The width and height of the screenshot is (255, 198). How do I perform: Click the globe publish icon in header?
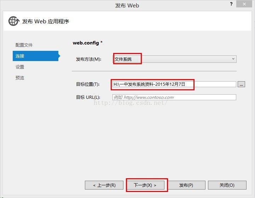[14, 21]
